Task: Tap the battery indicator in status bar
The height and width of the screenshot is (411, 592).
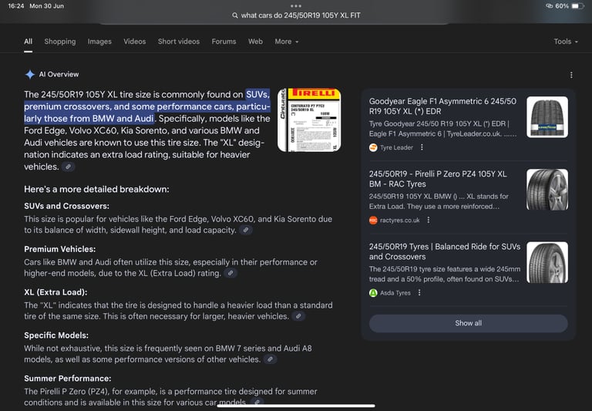Action: (578, 6)
